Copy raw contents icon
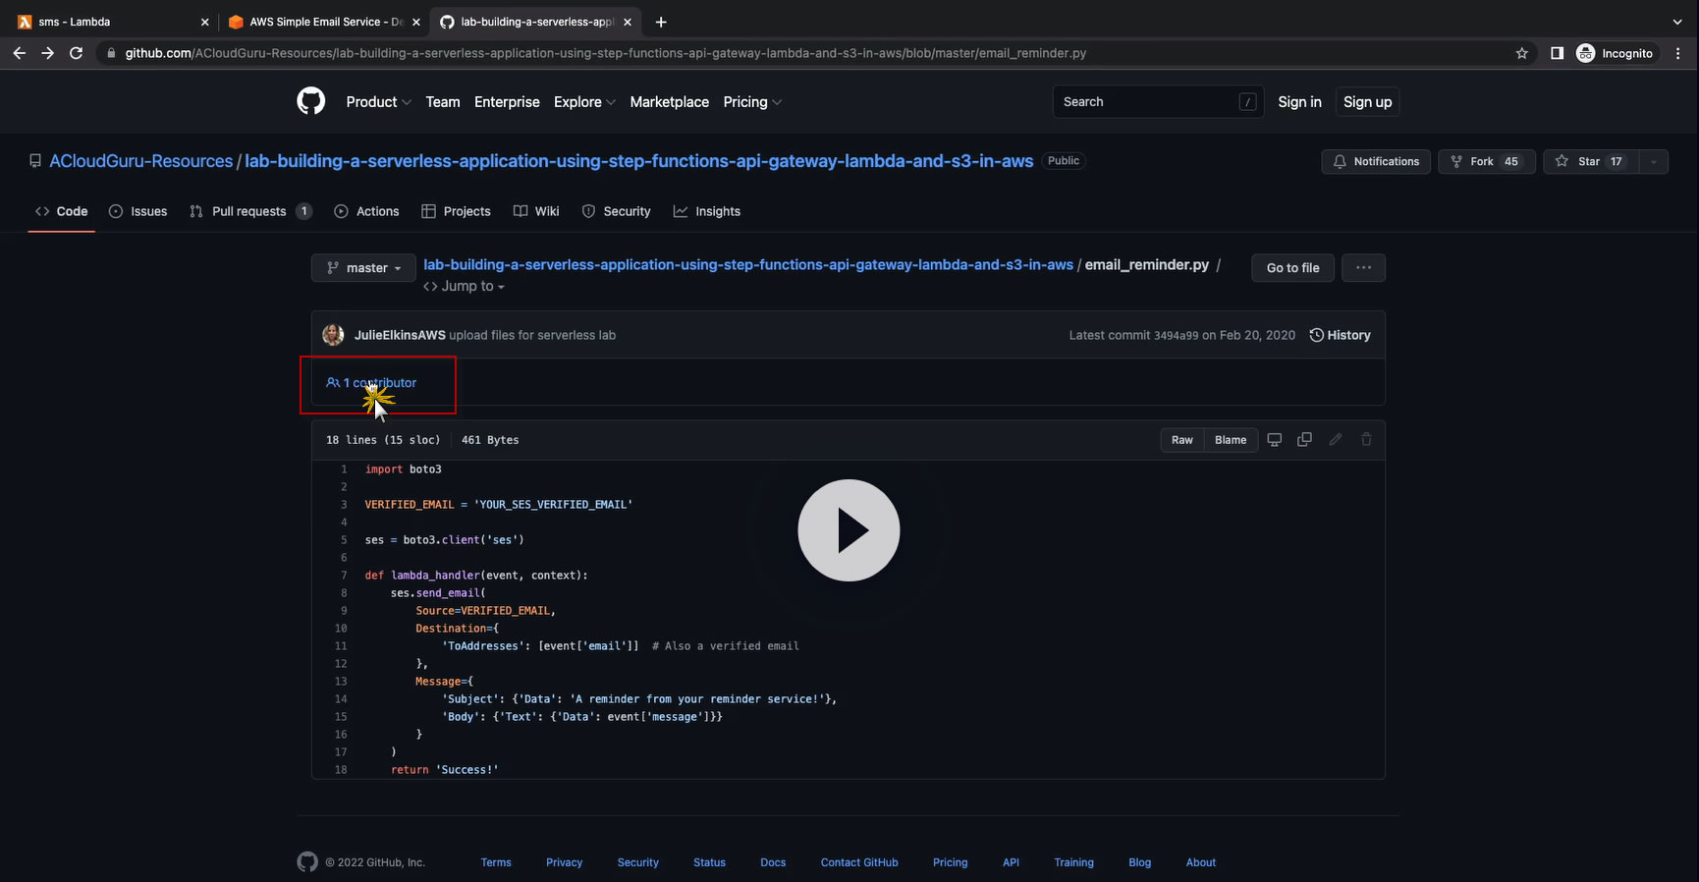1699x882 pixels. pyautogui.click(x=1304, y=440)
